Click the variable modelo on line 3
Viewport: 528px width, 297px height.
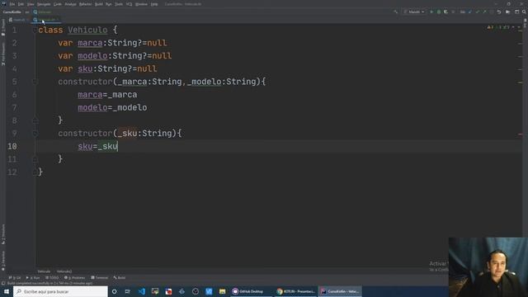(x=92, y=56)
